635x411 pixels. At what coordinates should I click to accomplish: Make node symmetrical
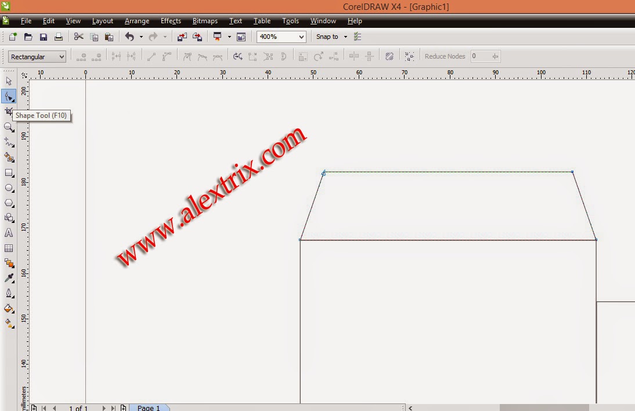(x=218, y=57)
